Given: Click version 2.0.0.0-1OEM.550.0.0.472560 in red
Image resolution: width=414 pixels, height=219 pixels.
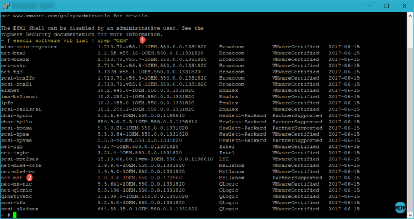Looking at the screenshot, I should coord(140,178).
